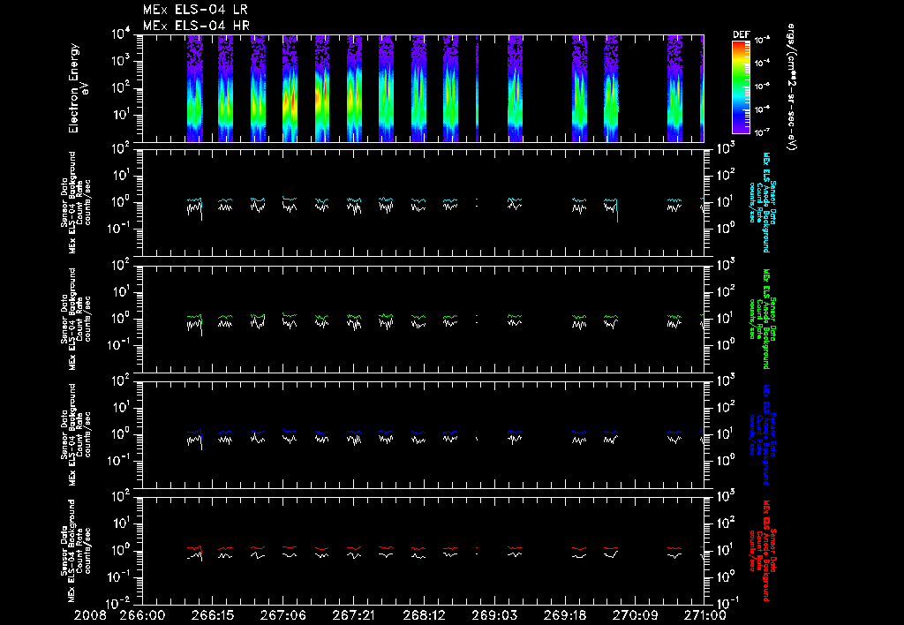This screenshot has width=904, height=625.
Task: Click the 10^3 tick on electron energy axis
Action: pos(121,61)
